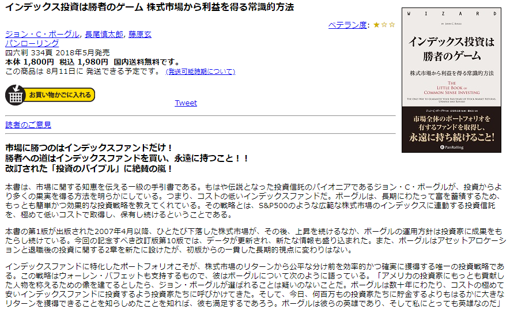Open author link ジョン・C・ボーグル

(43, 34)
